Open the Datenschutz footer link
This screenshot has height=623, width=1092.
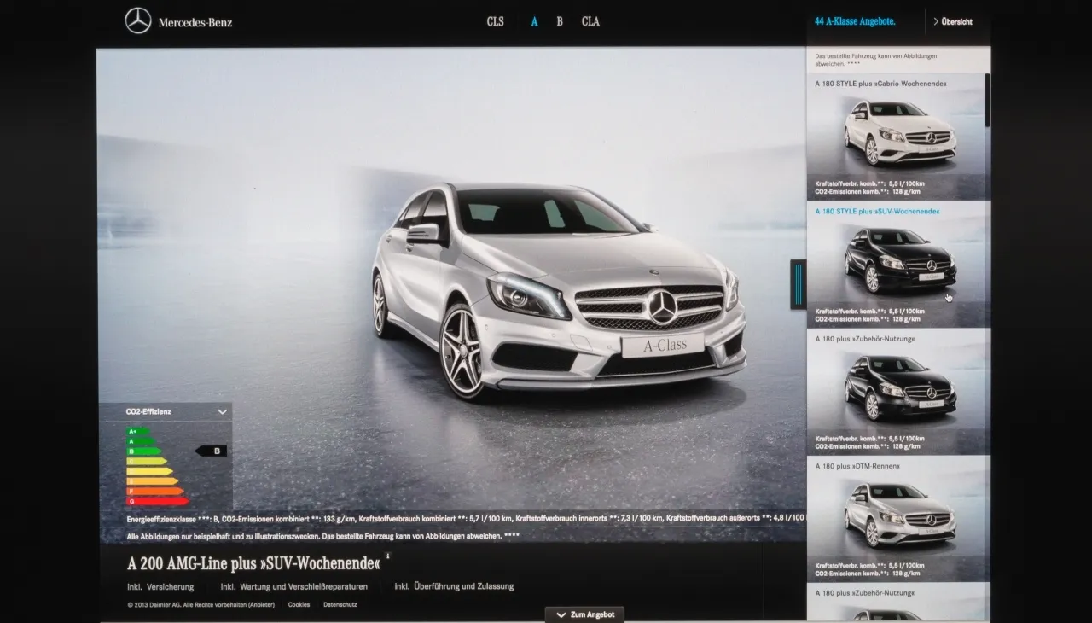click(x=340, y=604)
